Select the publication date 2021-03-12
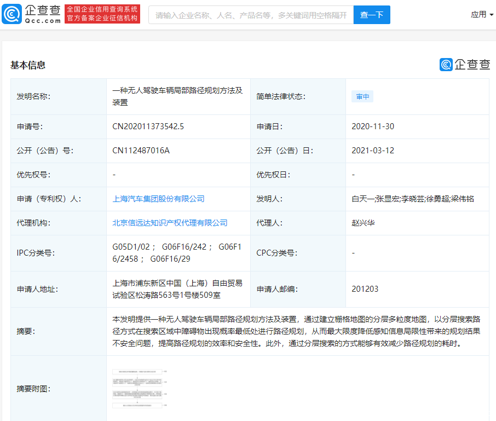 point(373,151)
